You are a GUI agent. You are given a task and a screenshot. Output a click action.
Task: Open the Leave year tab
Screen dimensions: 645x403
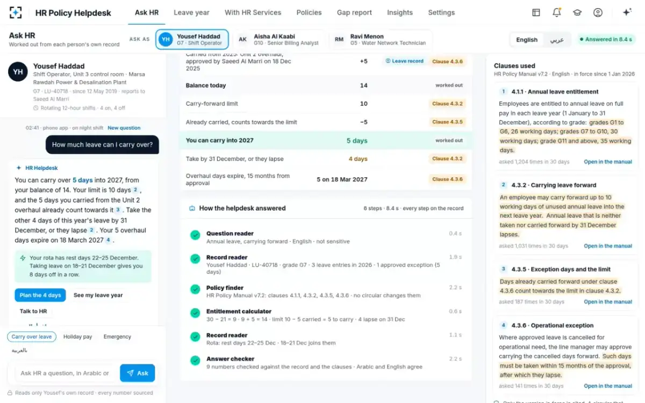coord(191,12)
